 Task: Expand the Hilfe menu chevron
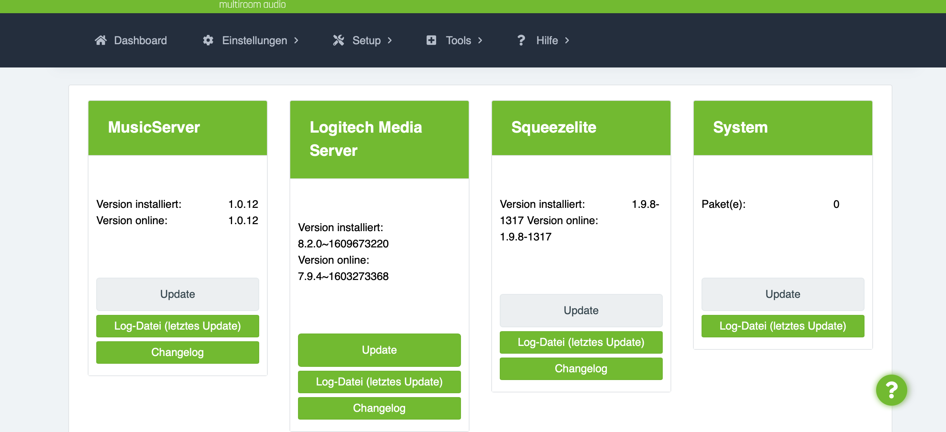[x=567, y=40]
